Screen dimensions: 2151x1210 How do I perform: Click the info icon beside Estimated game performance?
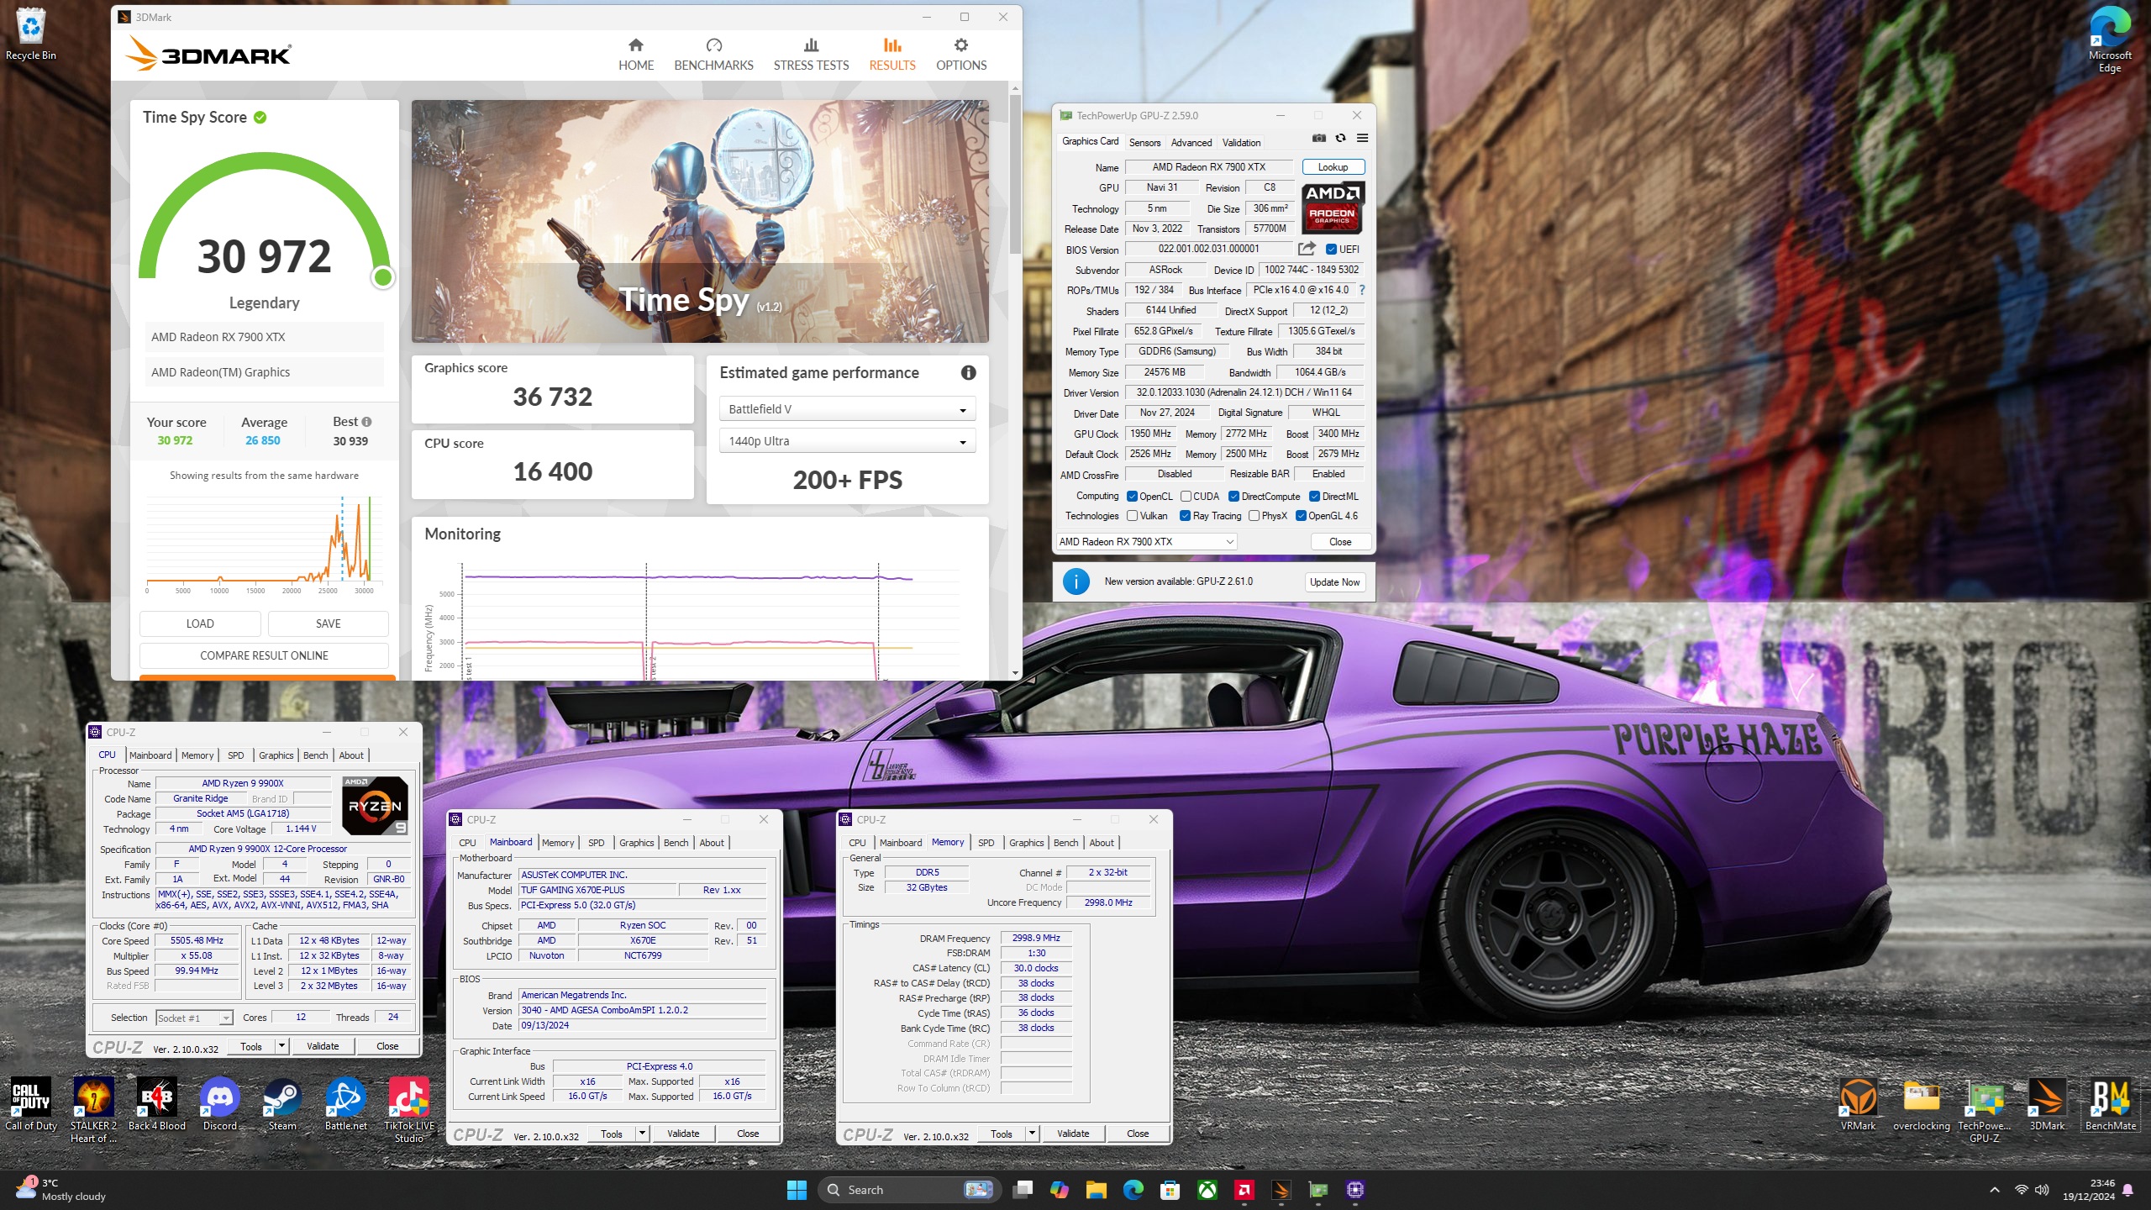pos(968,372)
